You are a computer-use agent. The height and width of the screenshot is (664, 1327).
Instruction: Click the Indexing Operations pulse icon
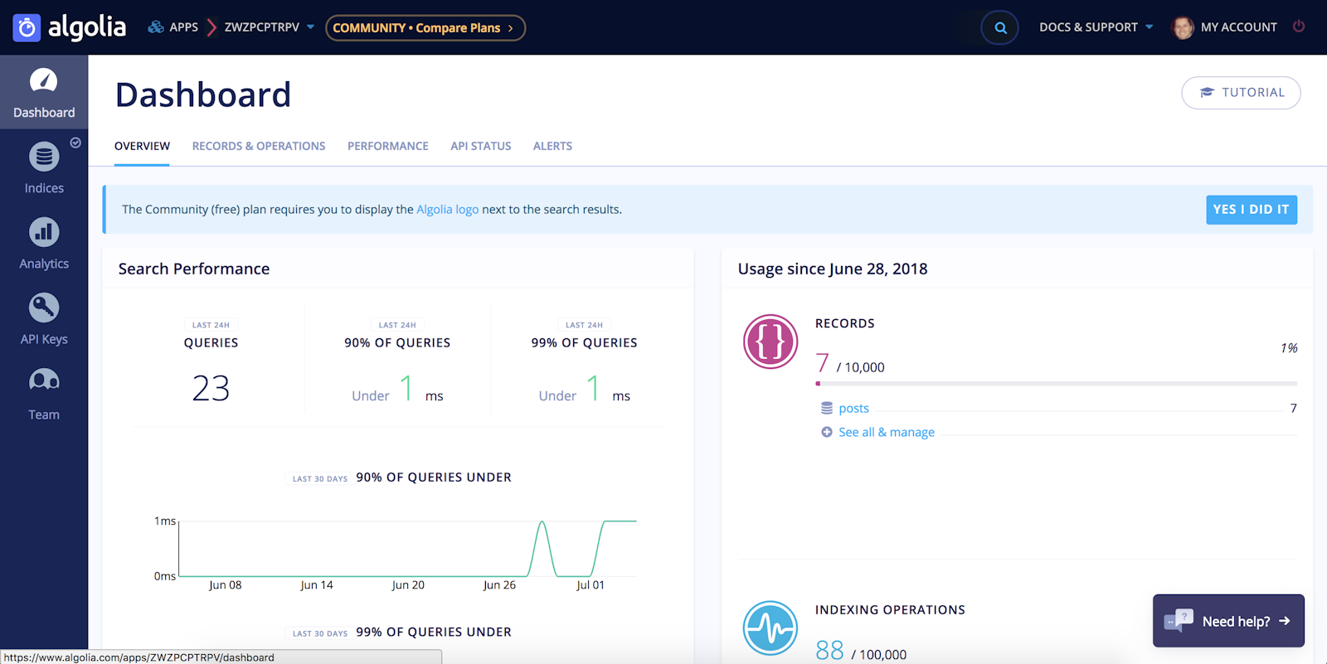pos(770,628)
